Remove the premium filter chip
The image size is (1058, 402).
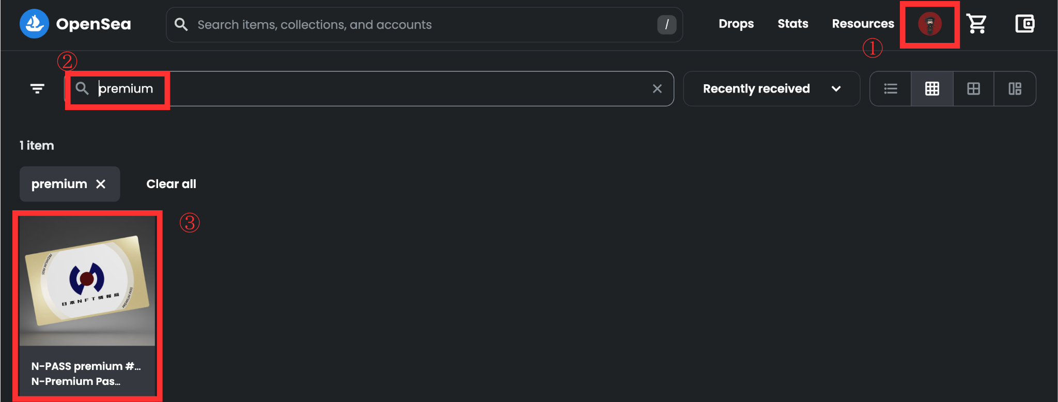(101, 184)
